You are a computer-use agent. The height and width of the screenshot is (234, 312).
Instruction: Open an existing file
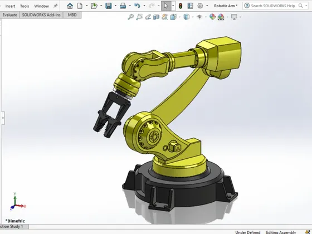click(x=94, y=6)
